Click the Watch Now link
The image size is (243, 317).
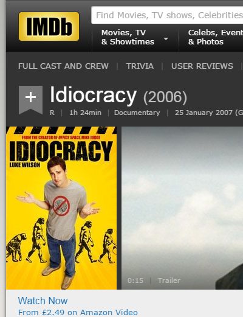pyautogui.click(x=43, y=301)
